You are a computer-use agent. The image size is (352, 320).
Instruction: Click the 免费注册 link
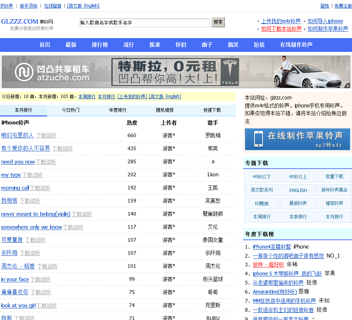[x=343, y=6]
